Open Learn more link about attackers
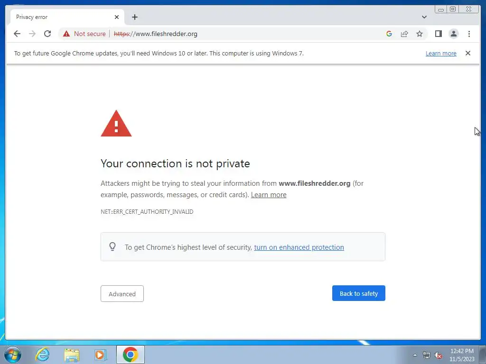This screenshot has height=364, width=486. pyautogui.click(x=269, y=195)
